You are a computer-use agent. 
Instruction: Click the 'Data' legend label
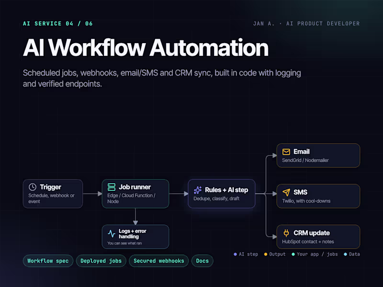coord(354,254)
